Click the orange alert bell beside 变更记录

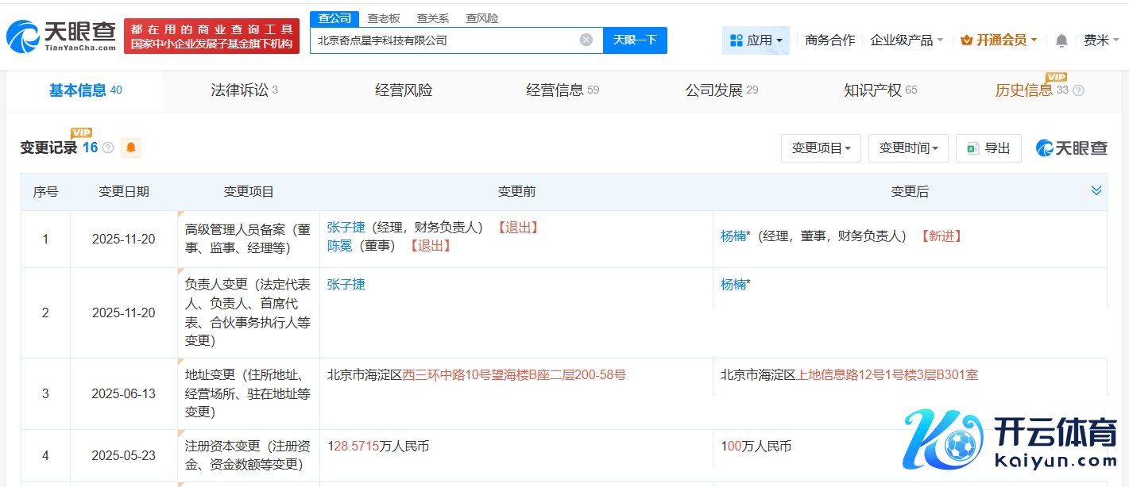coord(130,148)
